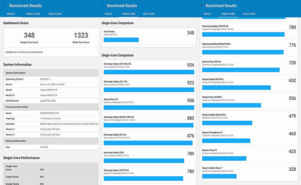Viewport: 301px width, 185px height.
Task: Click the 328 score value
Action: [x=292, y=169]
